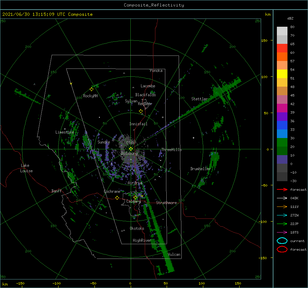This screenshot has height=288, width=308.
Task: Click the Sundre label
Action: (x=104, y=142)
